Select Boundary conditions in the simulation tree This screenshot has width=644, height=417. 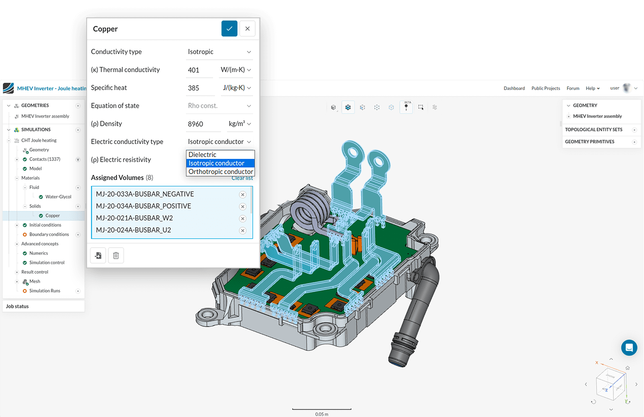point(49,234)
